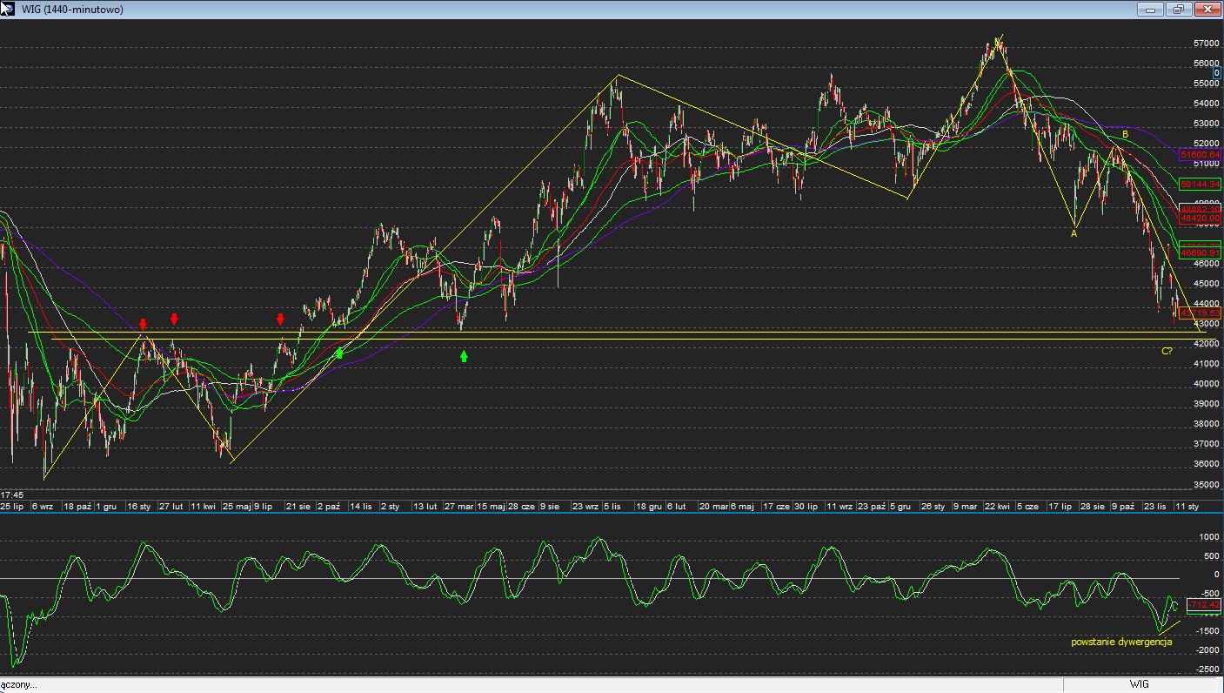
Task: Click the 'WIG (1440-minutowo)' title text
Action: tap(73, 10)
